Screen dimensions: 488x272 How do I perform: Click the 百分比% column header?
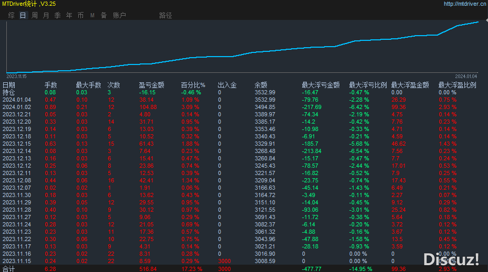193,85
